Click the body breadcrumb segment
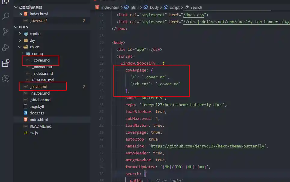 (x=154, y=8)
